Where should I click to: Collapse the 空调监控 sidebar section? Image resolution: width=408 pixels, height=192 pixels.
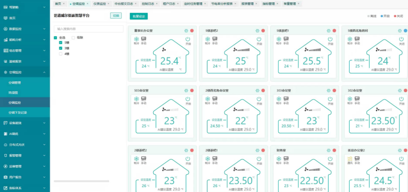coord(25,72)
